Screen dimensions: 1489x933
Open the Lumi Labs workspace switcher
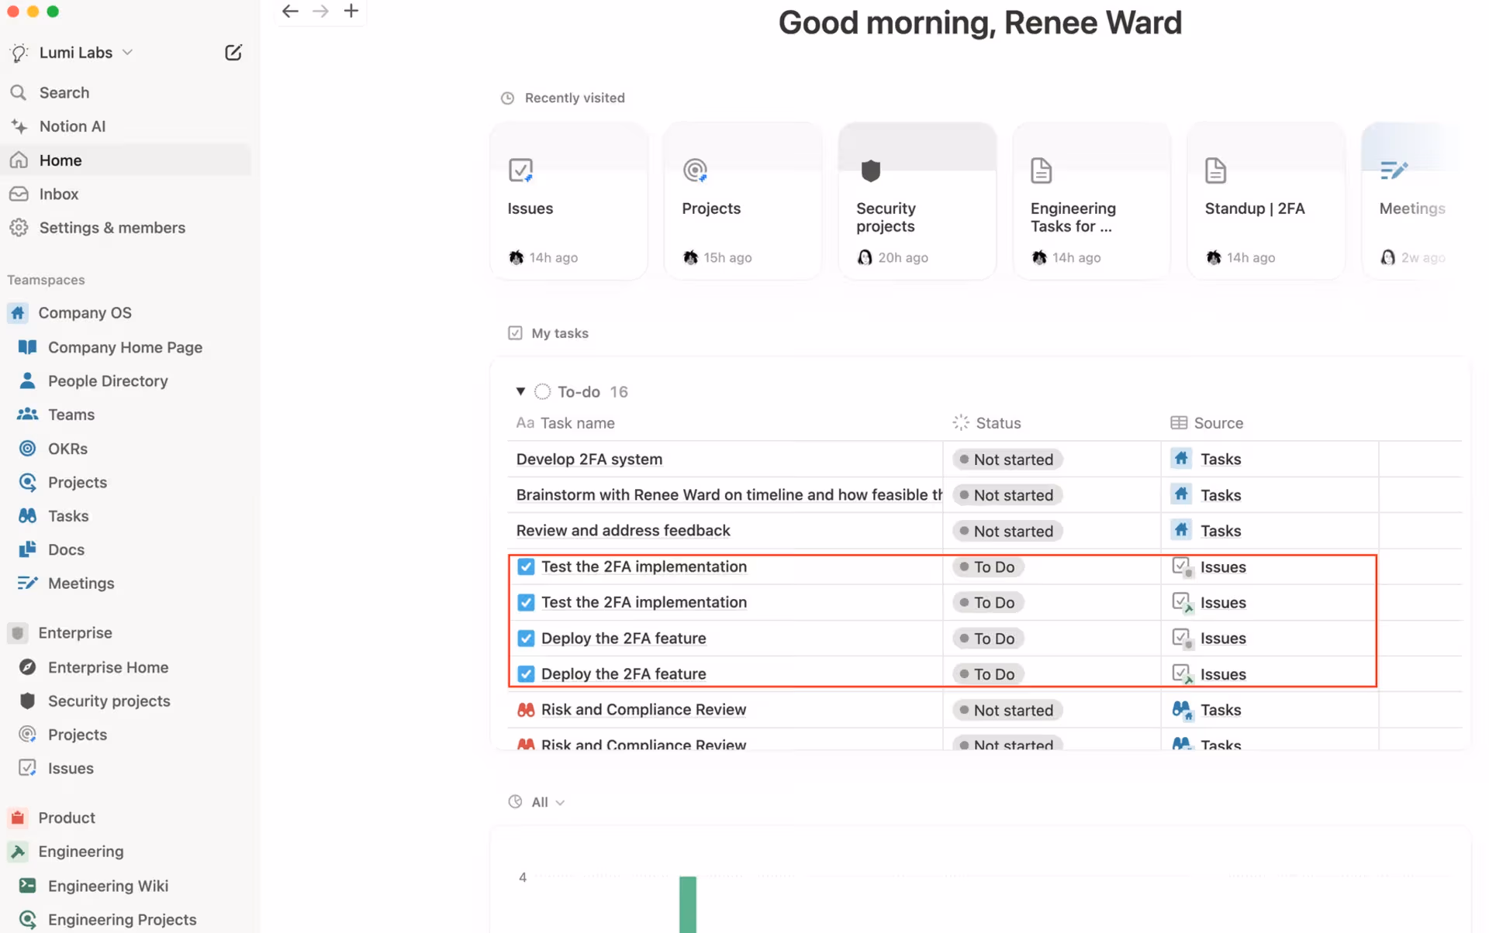(x=76, y=52)
